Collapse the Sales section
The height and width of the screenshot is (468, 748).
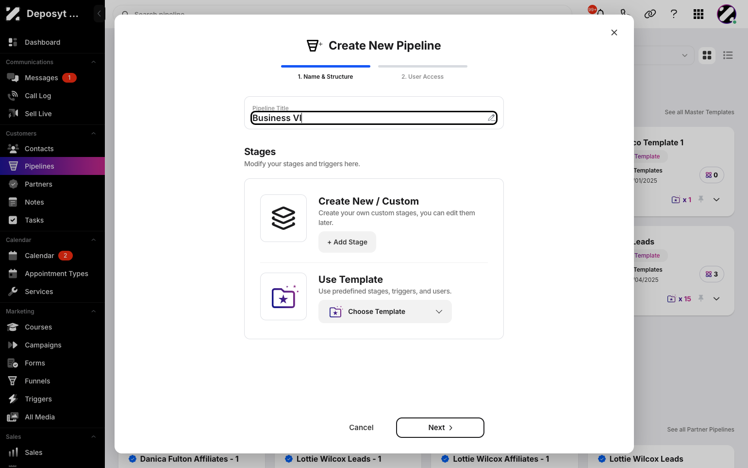(x=94, y=437)
